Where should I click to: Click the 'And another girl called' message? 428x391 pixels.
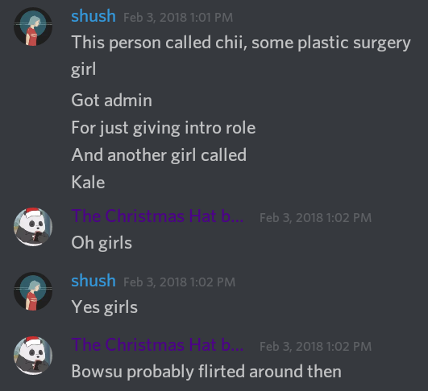coord(159,155)
